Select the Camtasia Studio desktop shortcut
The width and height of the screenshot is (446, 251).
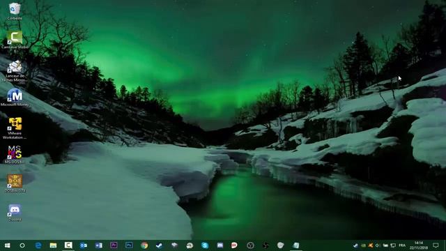click(15, 40)
